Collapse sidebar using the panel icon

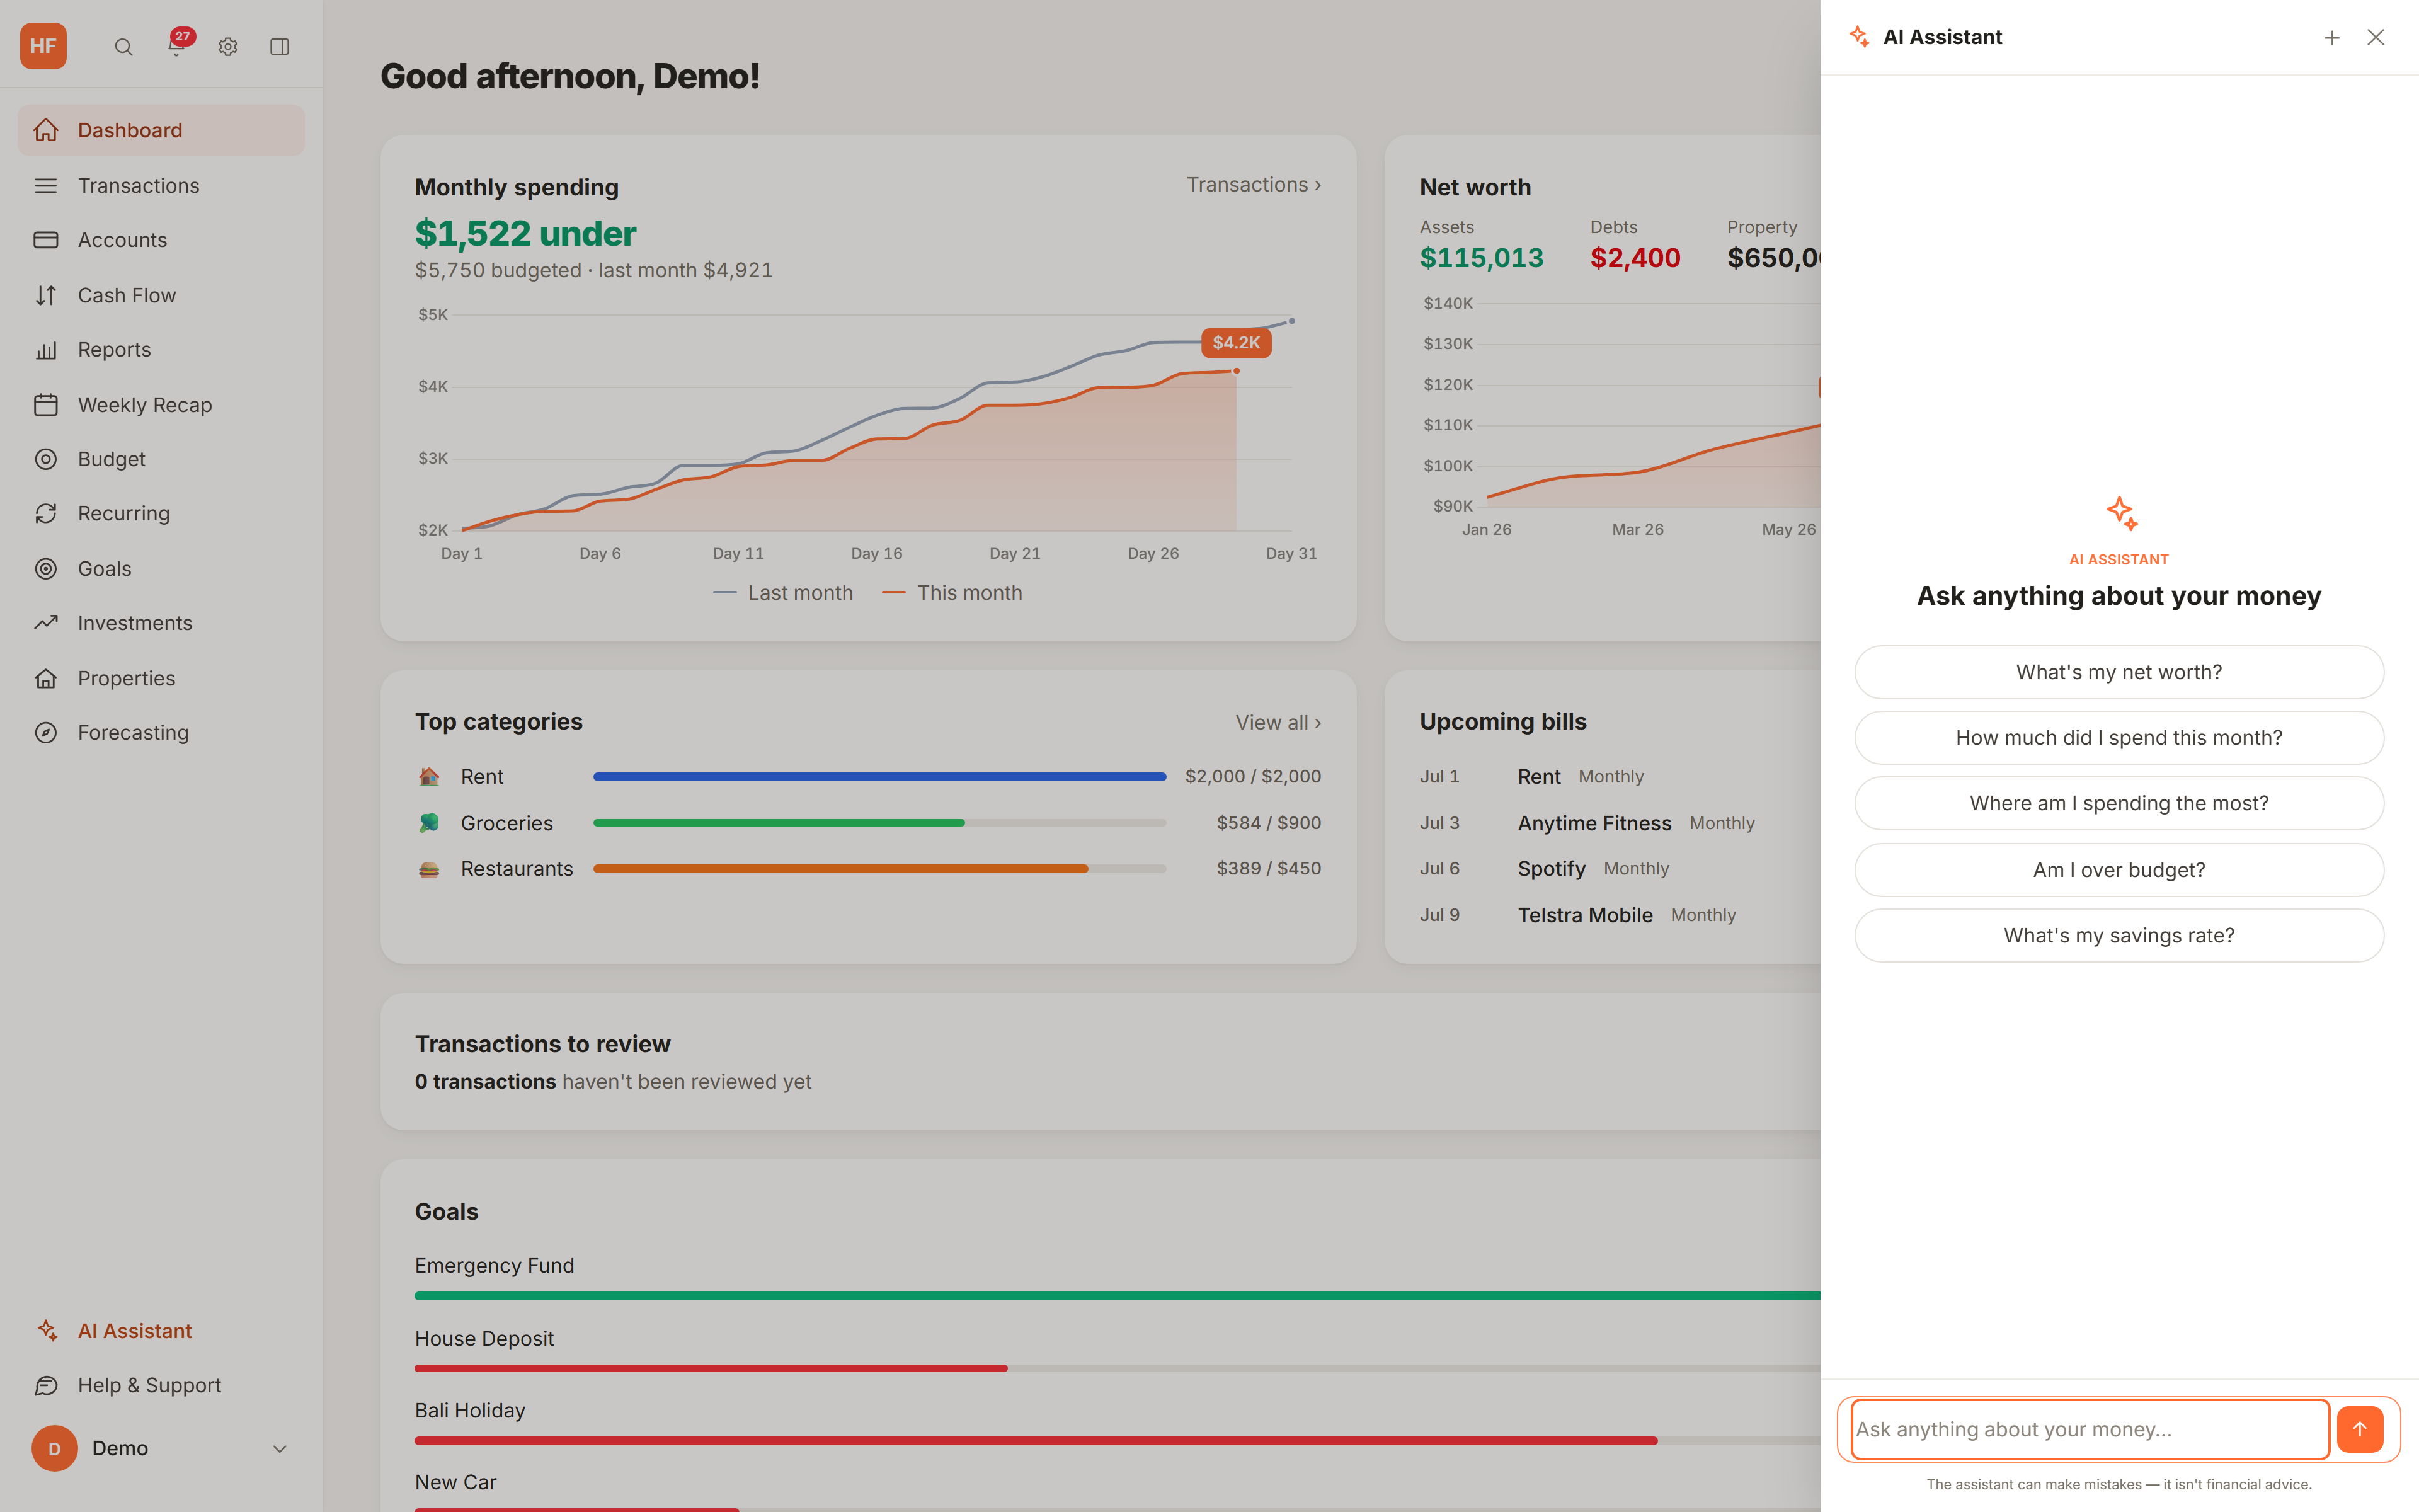pyautogui.click(x=280, y=47)
